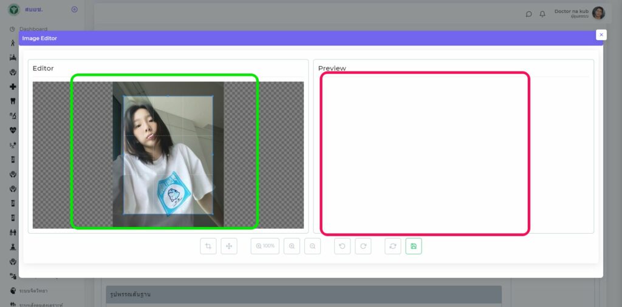Reset the editor with the refresh icon
The height and width of the screenshot is (307, 622).
[393, 246]
